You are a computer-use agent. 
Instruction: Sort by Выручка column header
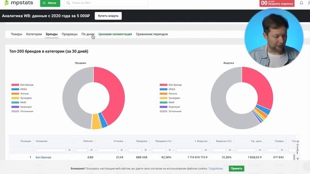[201, 141]
